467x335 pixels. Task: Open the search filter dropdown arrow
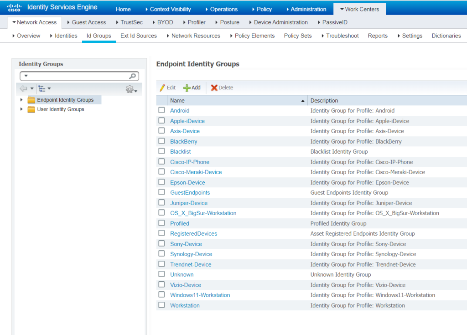click(26, 76)
